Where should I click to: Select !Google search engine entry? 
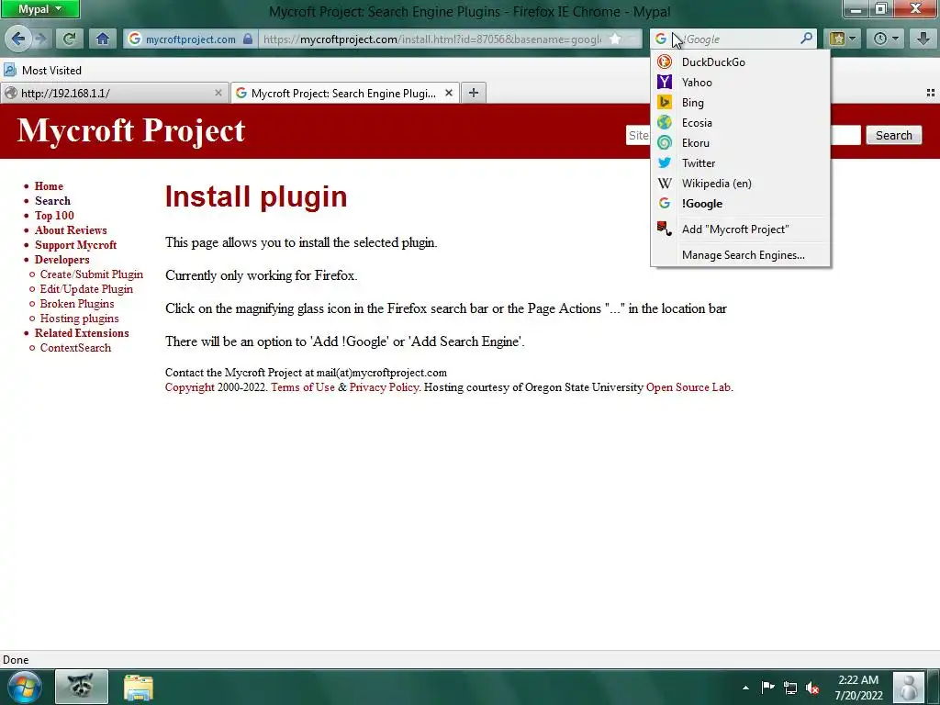pyautogui.click(x=740, y=204)
